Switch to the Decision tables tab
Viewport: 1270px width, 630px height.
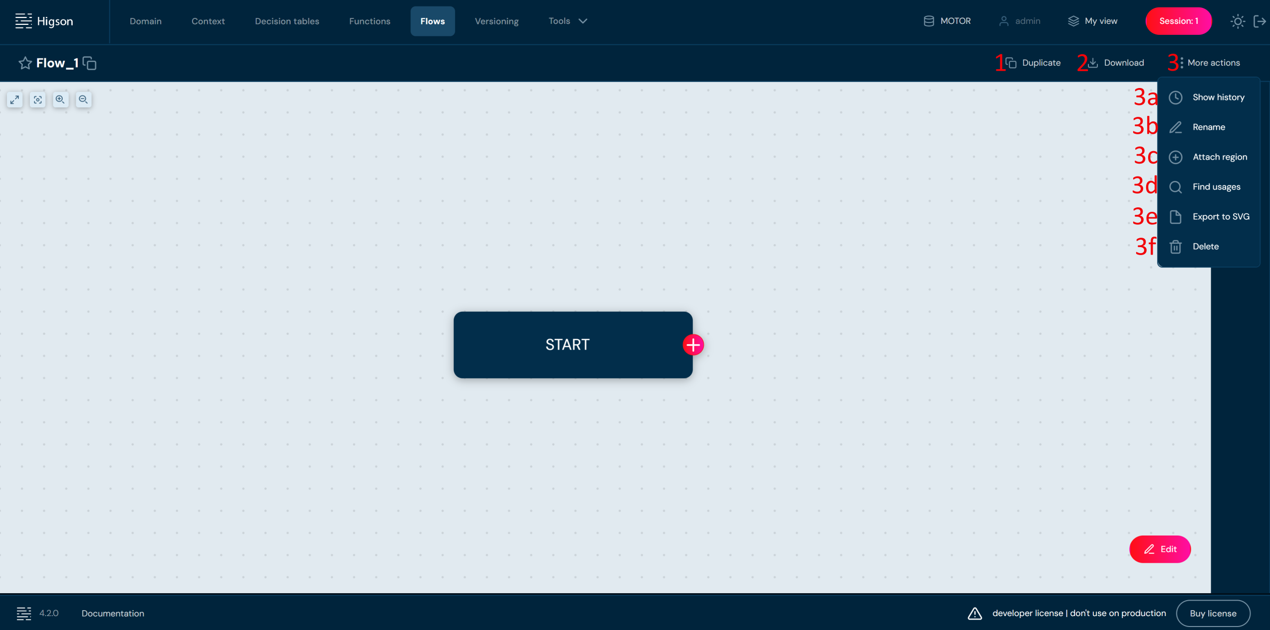(x=287, y=21)
